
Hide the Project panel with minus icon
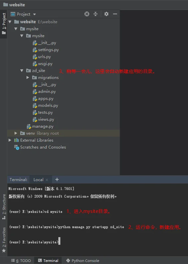(115, 14)
